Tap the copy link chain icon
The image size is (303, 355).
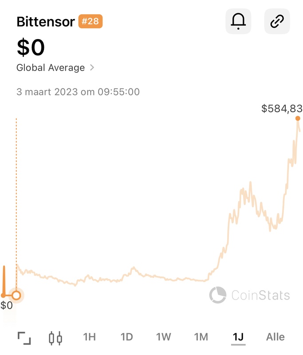[277, 21]
